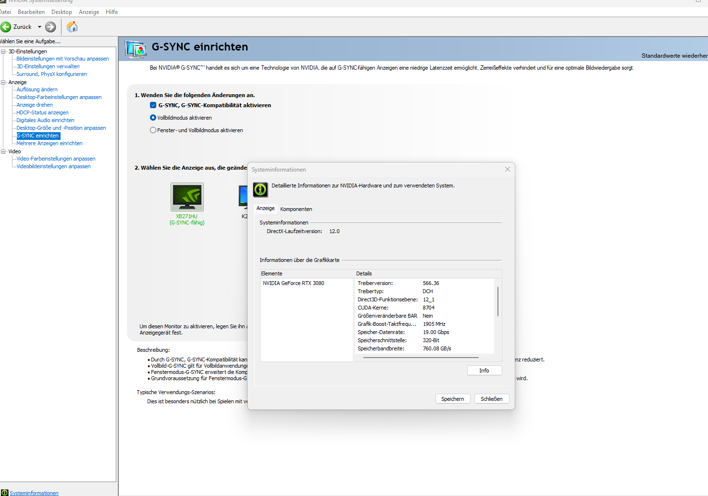Image resolution: width=708 pixels, height=496 pixels.
Task: Click the green Zurück back arrow icon
Action: 6,27
